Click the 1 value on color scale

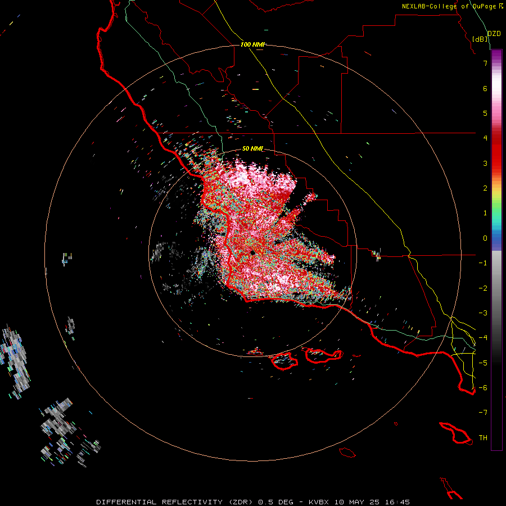tap(485, 213)
